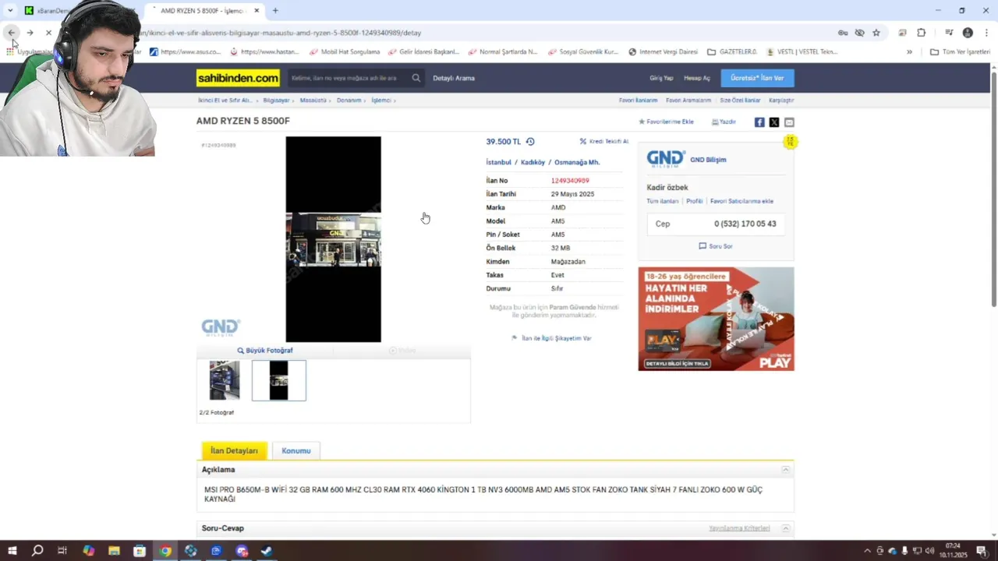Screen dimensions: 998x561
Task: Open Donanım breadcrumb category
Action: tap(349, 101)
